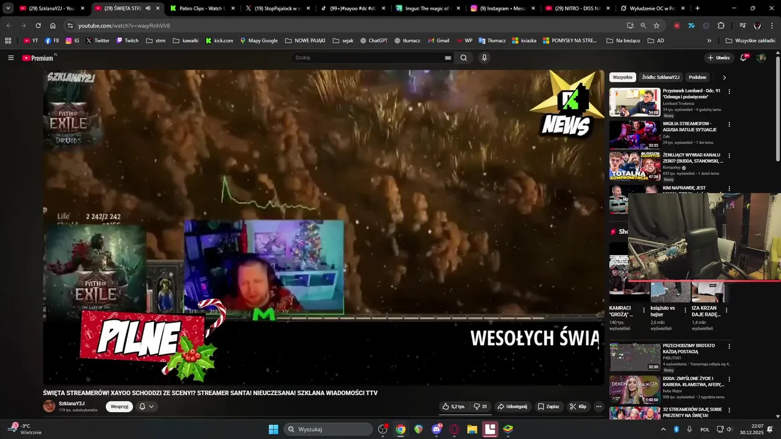The width and height of the screenshot is (781, 439).
Task: Mute the playing tab via speaker icon
Action: pyautogui.click(x=148, y=9)
